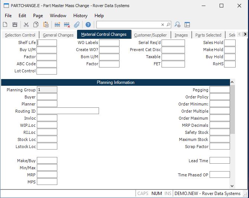Click the Save disk icon
Viewport: 249px width, 198px height.
click(15, 25)
